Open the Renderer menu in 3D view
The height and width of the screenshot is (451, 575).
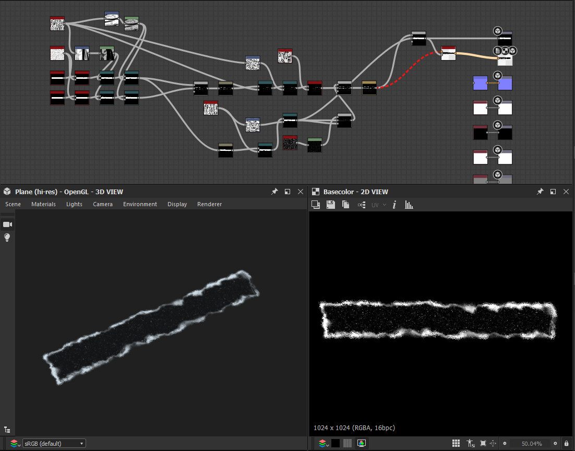[209, 204]
